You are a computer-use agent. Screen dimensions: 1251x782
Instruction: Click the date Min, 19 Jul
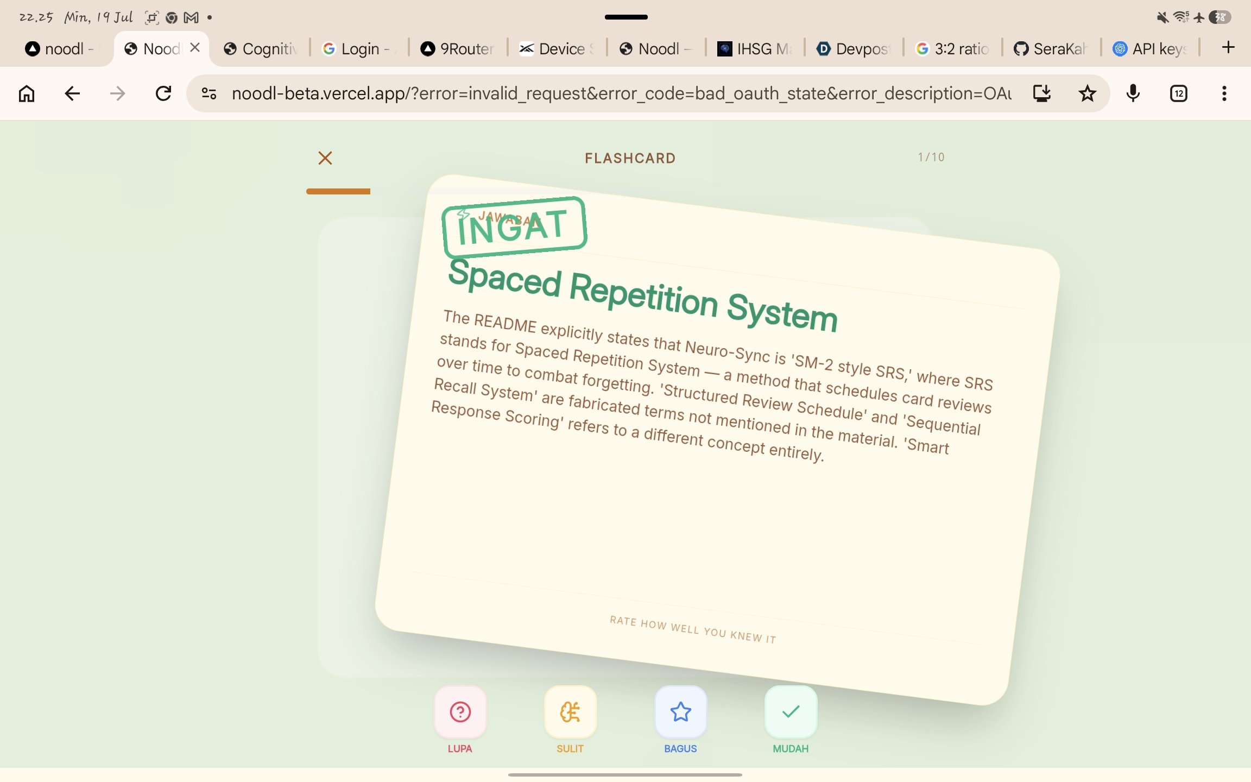tap(98, 17)
